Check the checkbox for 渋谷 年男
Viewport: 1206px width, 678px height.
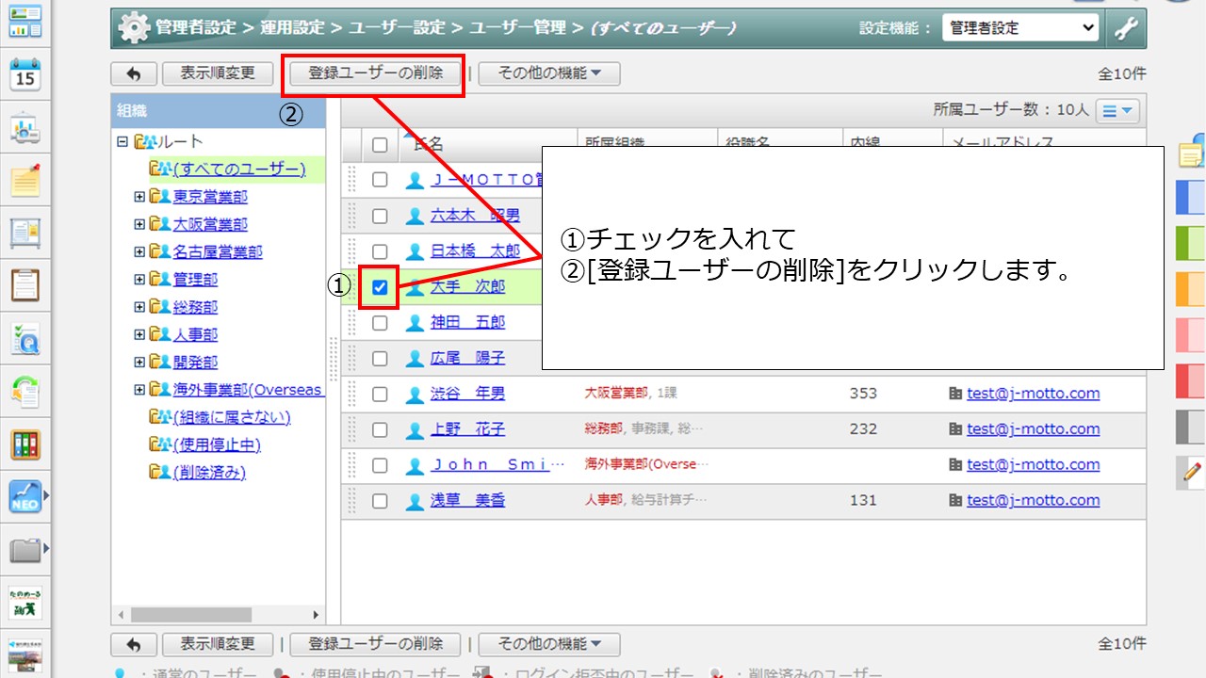click(x=380, y=394)
